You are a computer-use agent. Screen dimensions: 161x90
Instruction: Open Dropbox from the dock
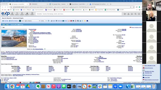tap(115, 86)
